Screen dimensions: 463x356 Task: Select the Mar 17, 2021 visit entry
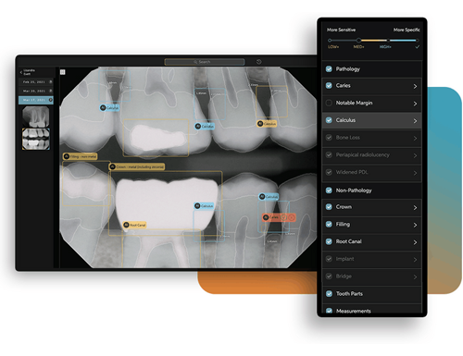[36, 100]
